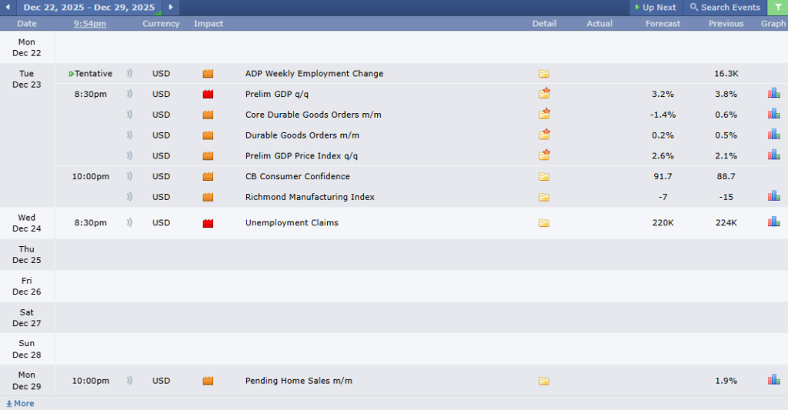Click the 9:54pm time link
The width and height of the screenshot is (788, 410).
pos(90,24)
